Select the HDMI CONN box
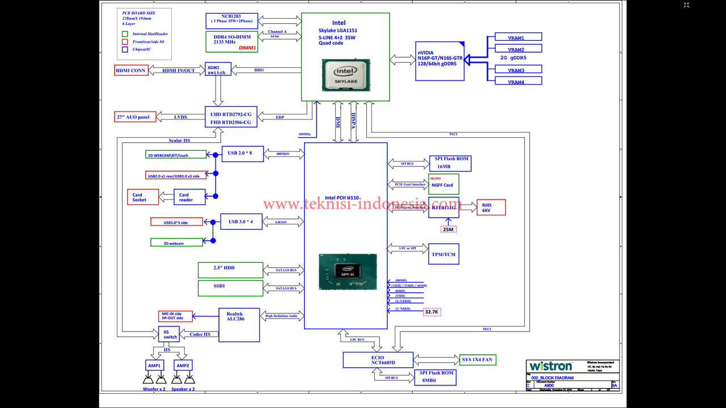726x408 pixels. point(131,71)
